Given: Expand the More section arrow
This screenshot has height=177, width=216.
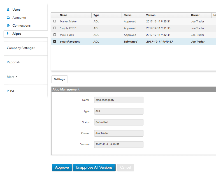Looking at the screenshot, I should click(x=16, y=77).
